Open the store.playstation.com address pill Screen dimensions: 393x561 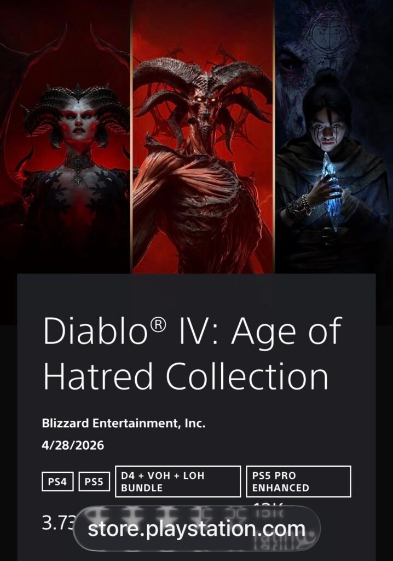click(x=196, y=529)
